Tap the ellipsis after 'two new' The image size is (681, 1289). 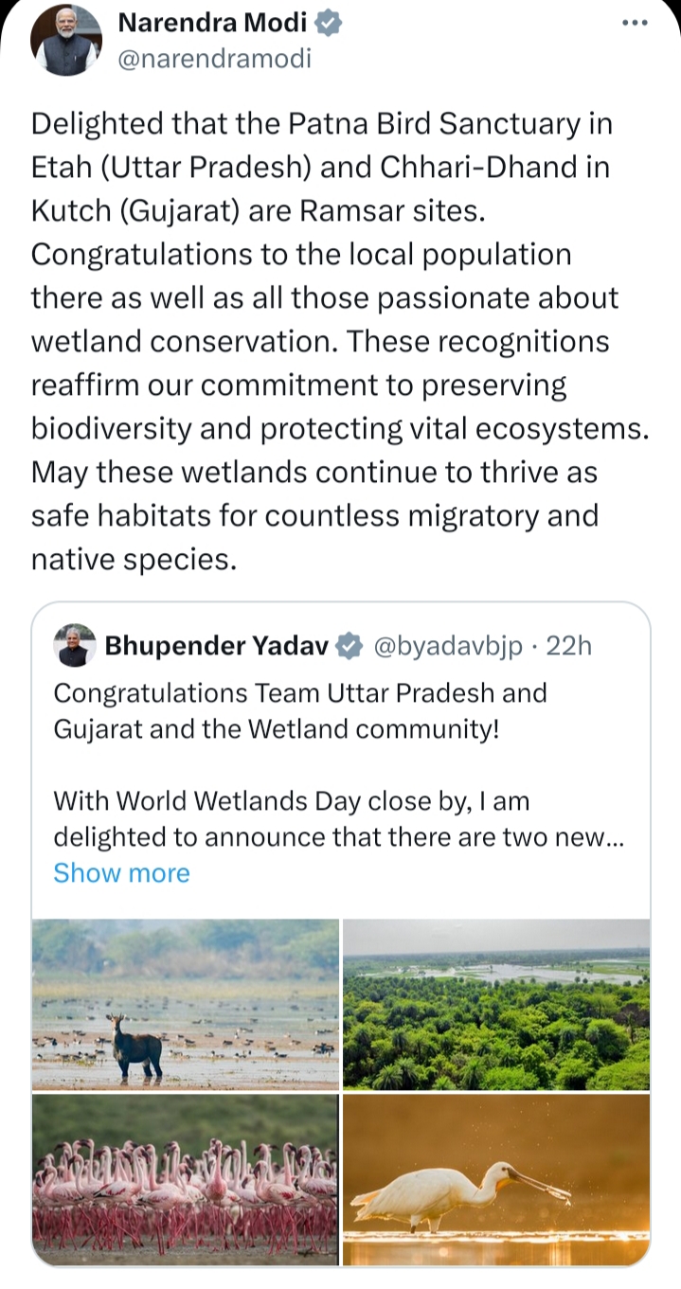[614, 837]
